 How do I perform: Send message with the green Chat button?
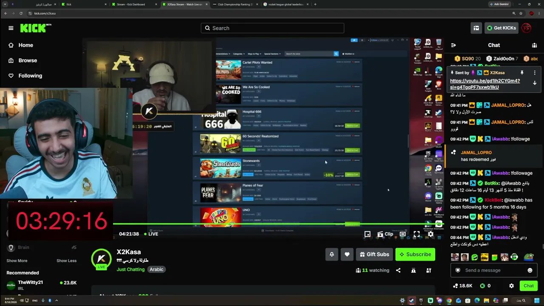pyautogui.click(x=528, y=286)
